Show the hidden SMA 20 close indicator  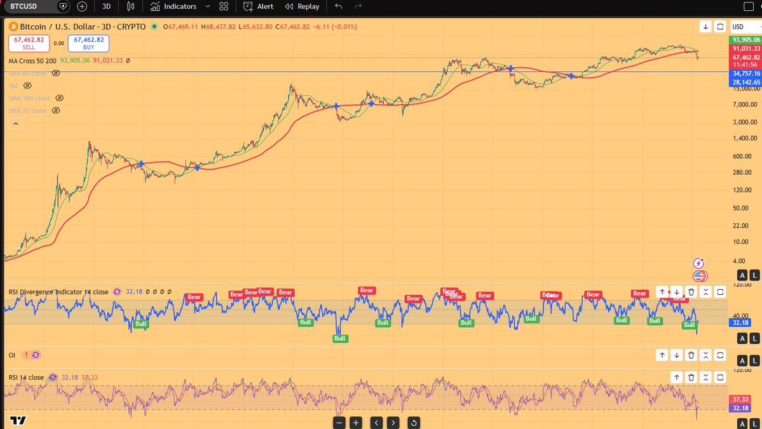tap(55, 110)
